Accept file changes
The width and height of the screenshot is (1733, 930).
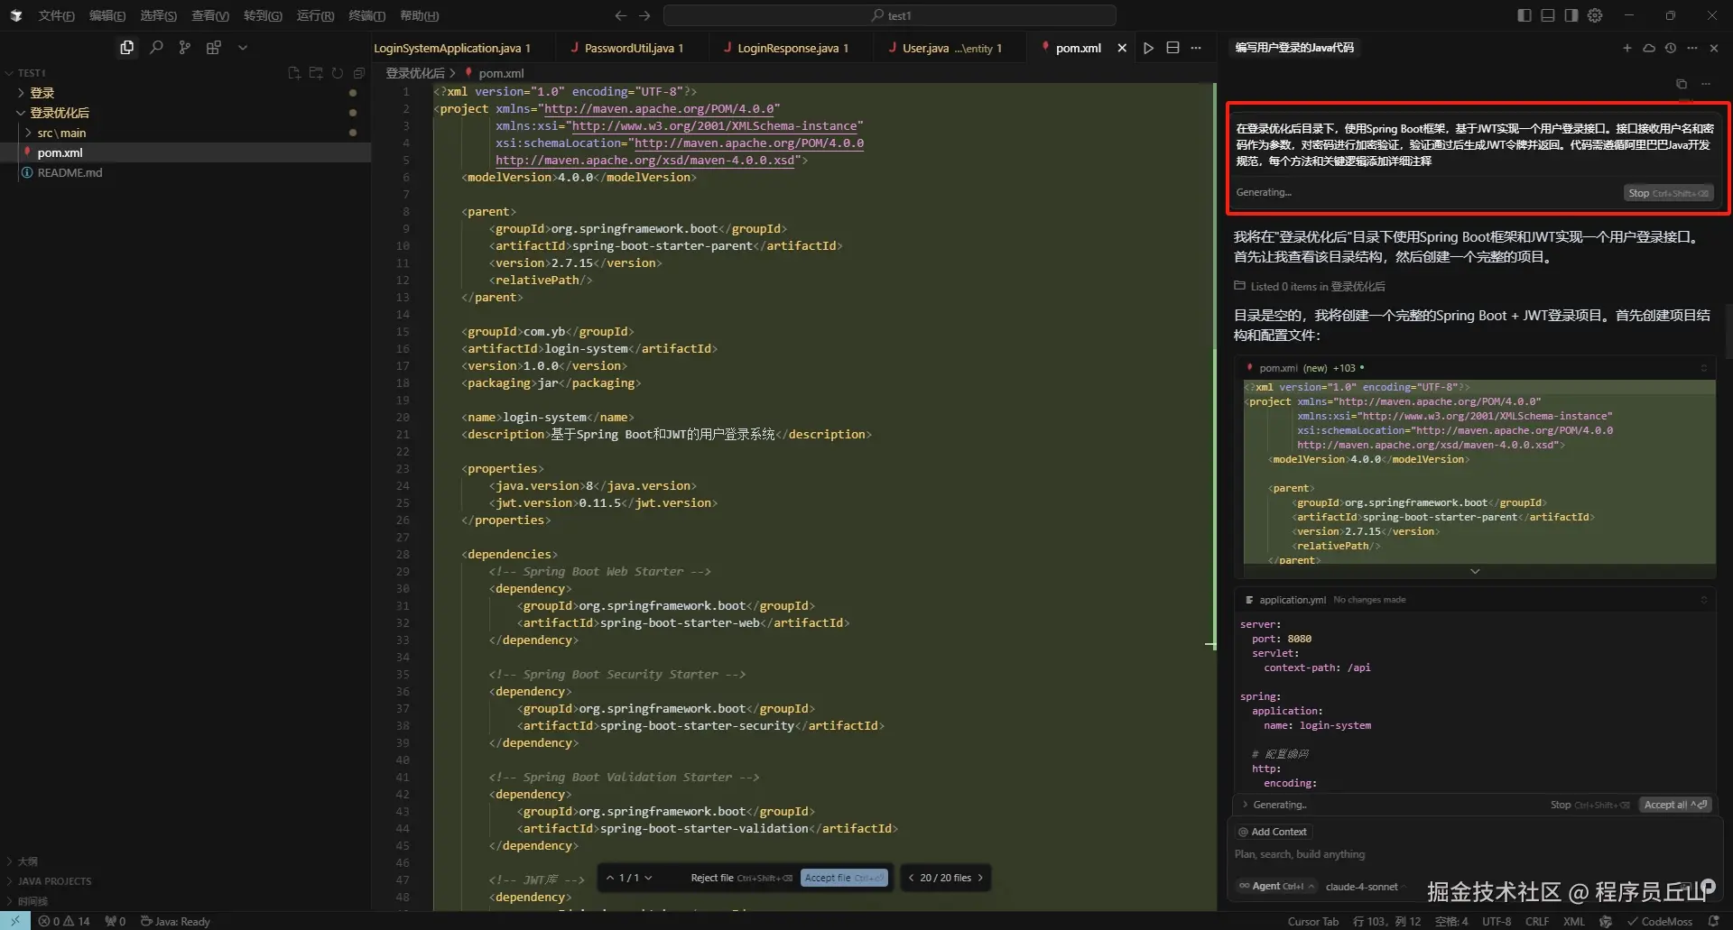pos(844,878)
